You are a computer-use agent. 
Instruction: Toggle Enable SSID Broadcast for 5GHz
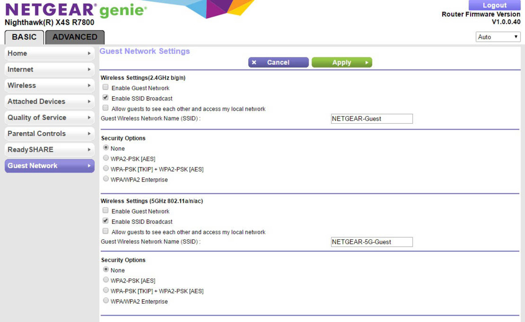click(x=106, y=221)
